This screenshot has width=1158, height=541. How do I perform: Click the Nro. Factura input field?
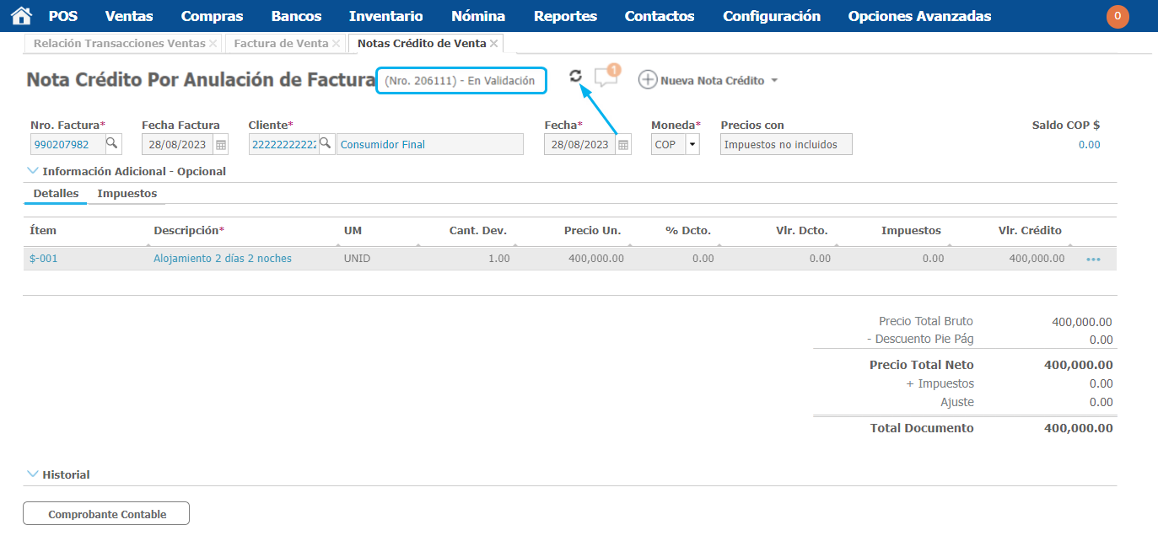click(66, 145)
